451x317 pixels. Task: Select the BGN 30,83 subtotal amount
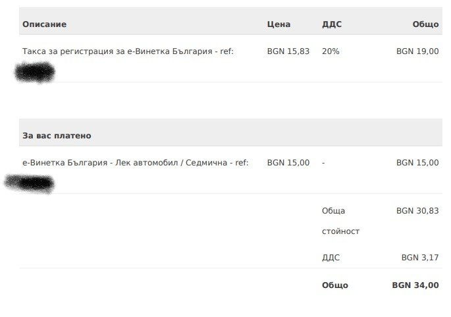pyautogui.click(x=417, y=211)
